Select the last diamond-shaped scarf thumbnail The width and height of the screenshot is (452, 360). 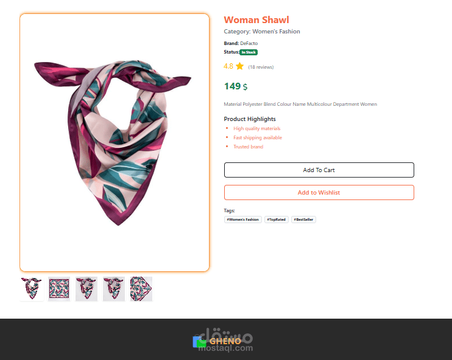(x=141, y=289)
